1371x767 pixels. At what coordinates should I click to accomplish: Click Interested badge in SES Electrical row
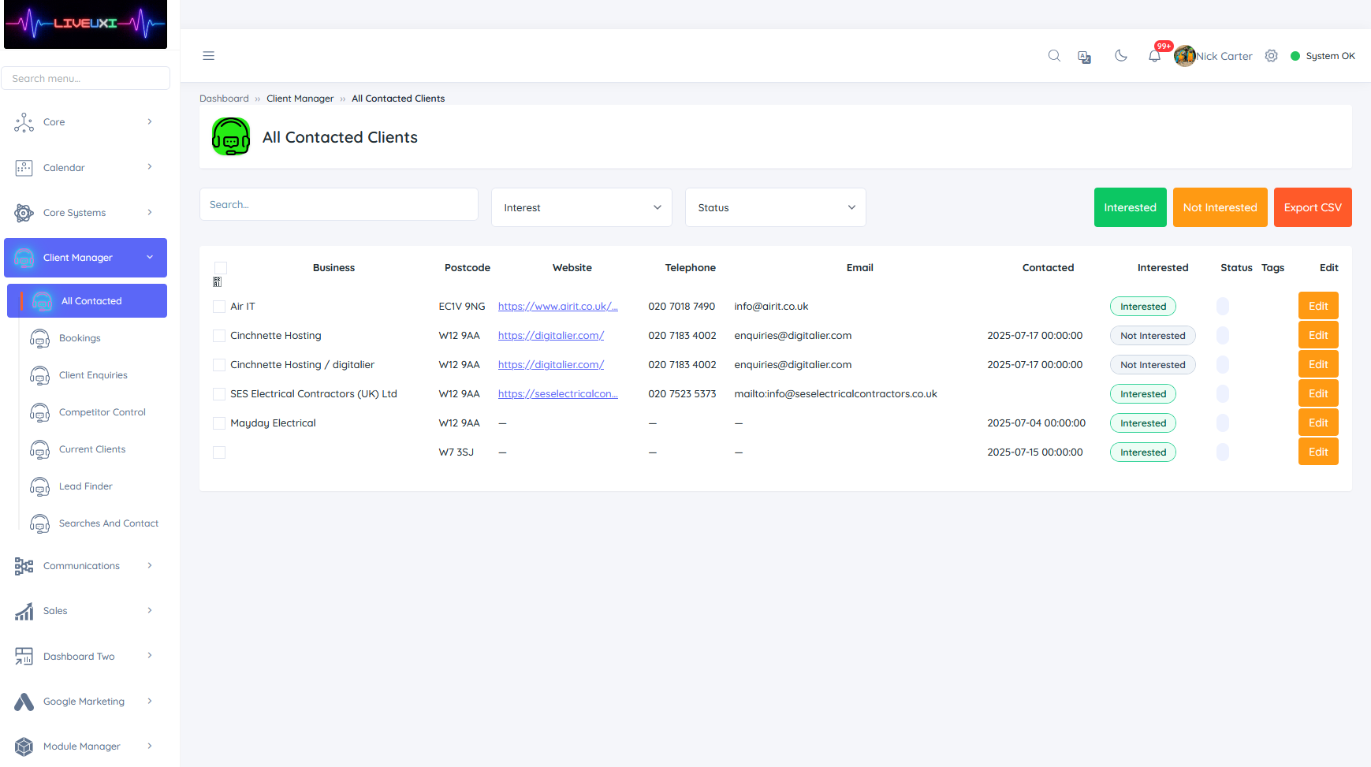[x=1142, y=394]
